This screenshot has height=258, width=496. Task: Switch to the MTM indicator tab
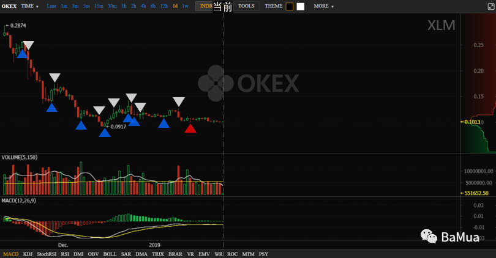(249, 254)
